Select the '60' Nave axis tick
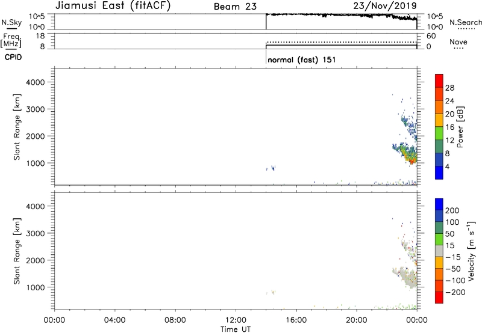 (x=431, y=36)
